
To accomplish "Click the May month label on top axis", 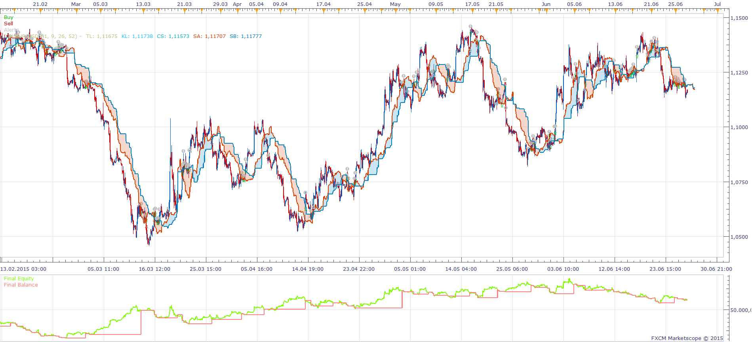I will coord(395,4).
